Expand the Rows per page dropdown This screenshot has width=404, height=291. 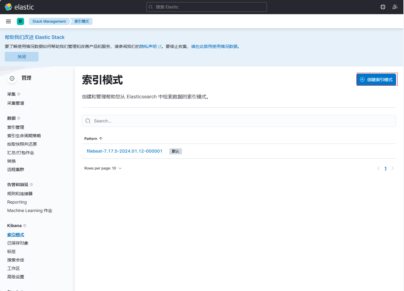pos(103,168)
